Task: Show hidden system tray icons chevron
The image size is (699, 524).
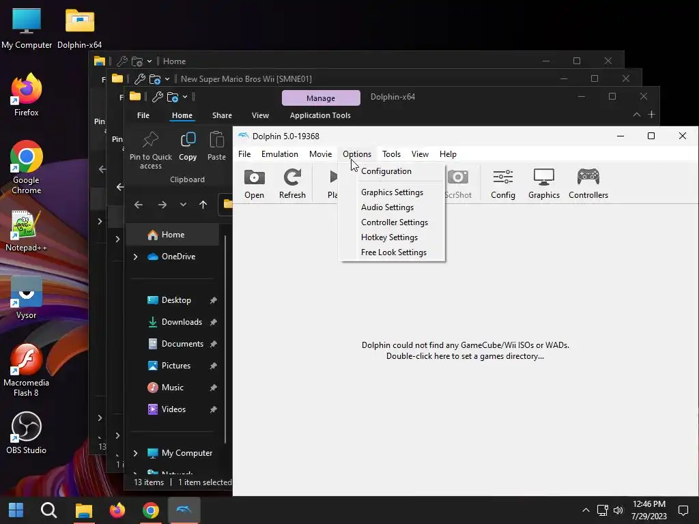Action: (x=586, y=510)
